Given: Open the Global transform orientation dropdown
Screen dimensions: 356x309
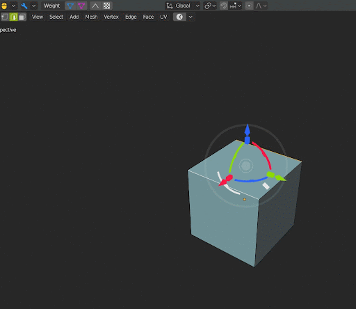Looking at the screenshot, I should 183,6.
